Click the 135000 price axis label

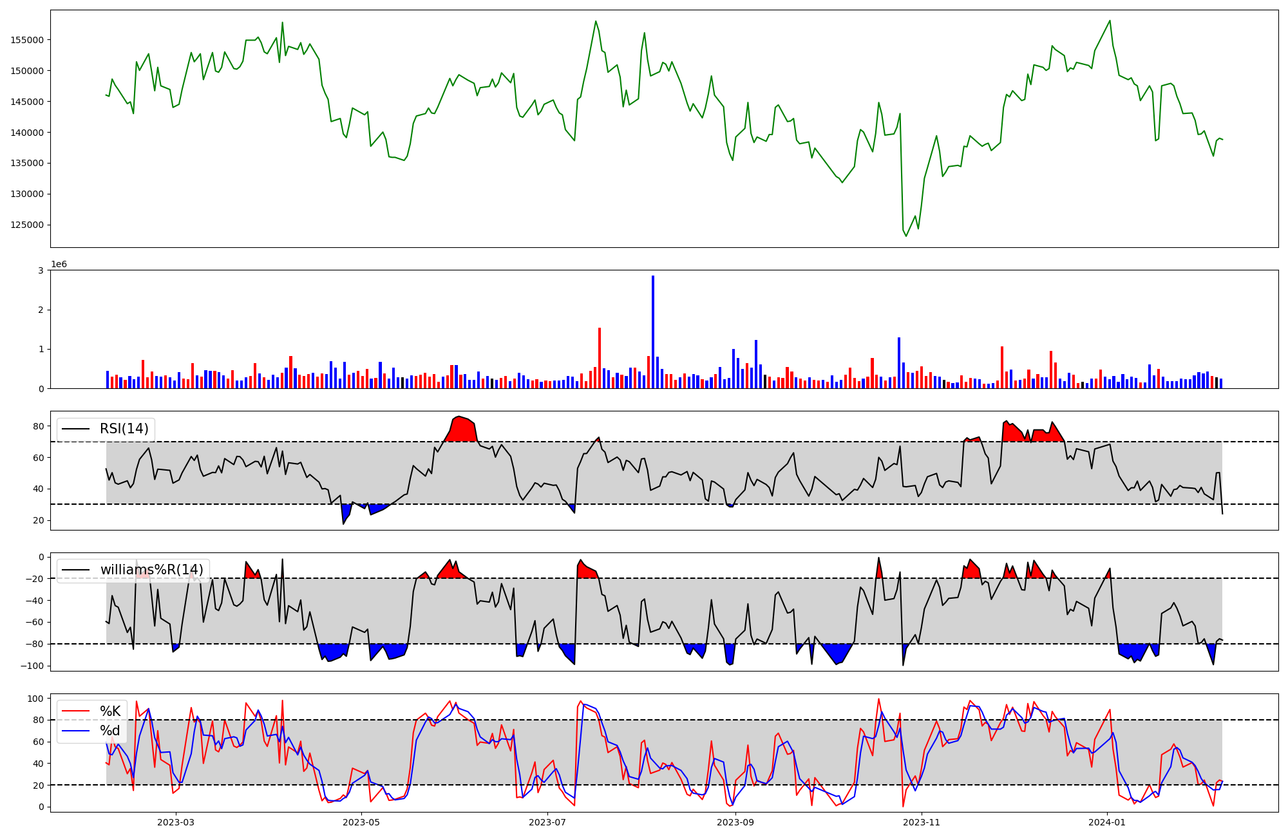(x=27, y=164)
